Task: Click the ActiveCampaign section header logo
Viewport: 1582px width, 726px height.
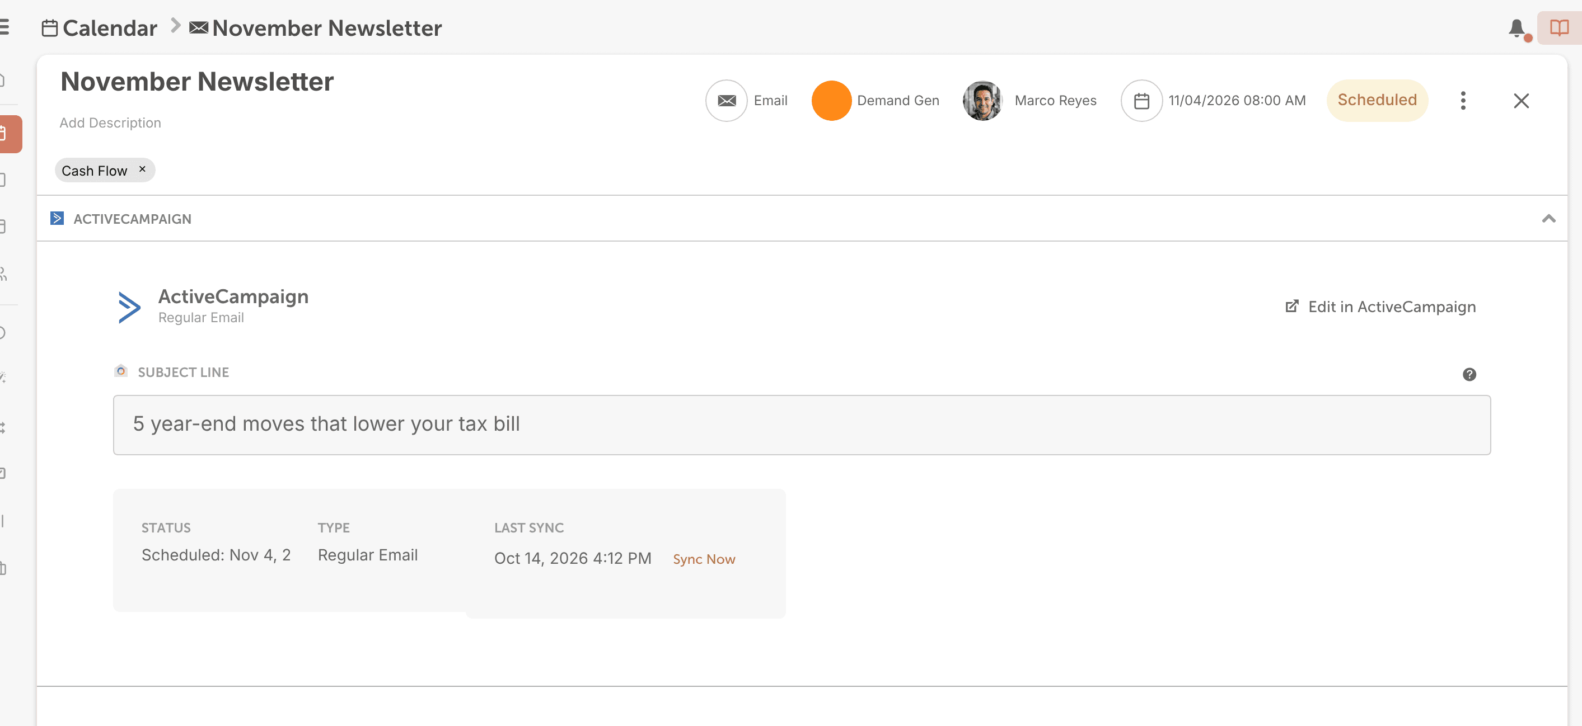Action: coord(57,219)
